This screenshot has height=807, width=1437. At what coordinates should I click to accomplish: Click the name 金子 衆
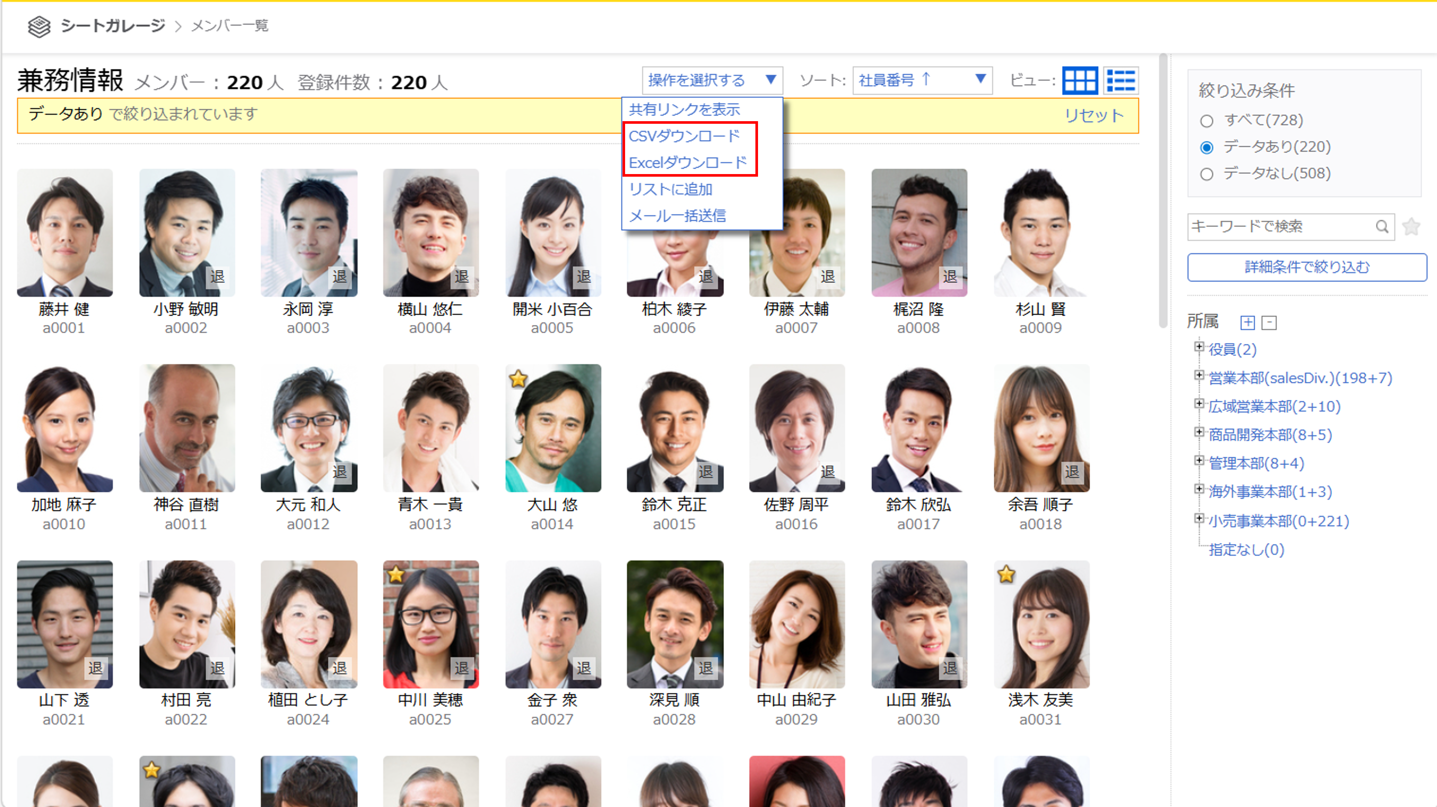click(x=552, y=700)
